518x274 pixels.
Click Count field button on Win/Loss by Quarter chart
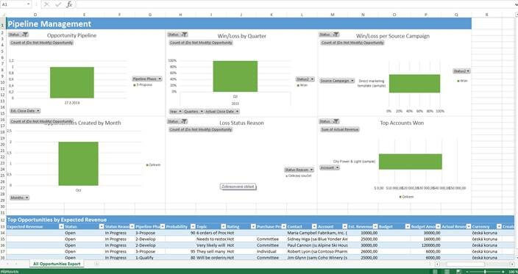201,43
